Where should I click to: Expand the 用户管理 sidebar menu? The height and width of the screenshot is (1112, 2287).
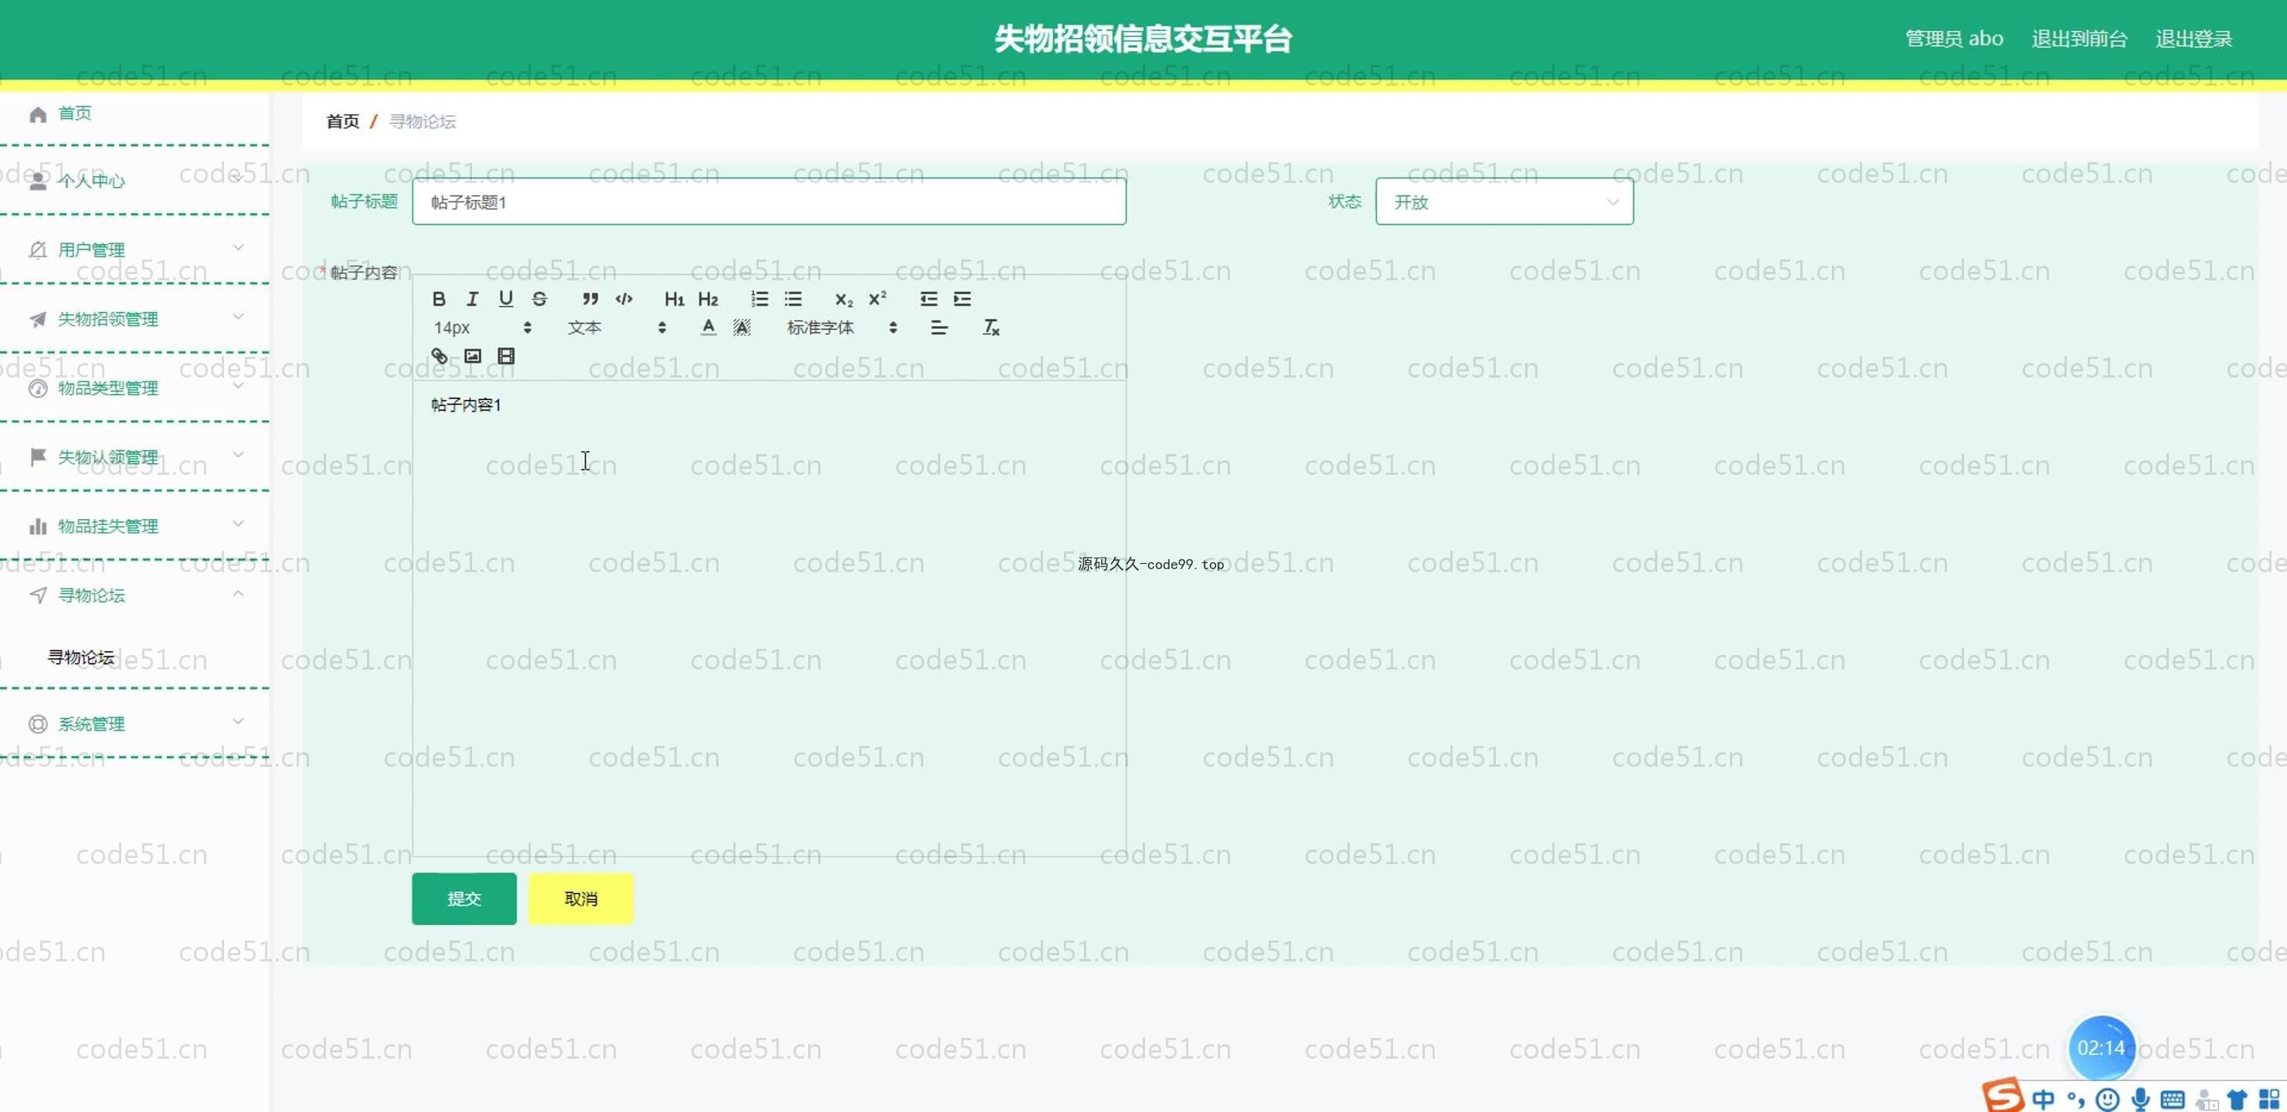tap(134, 249)
